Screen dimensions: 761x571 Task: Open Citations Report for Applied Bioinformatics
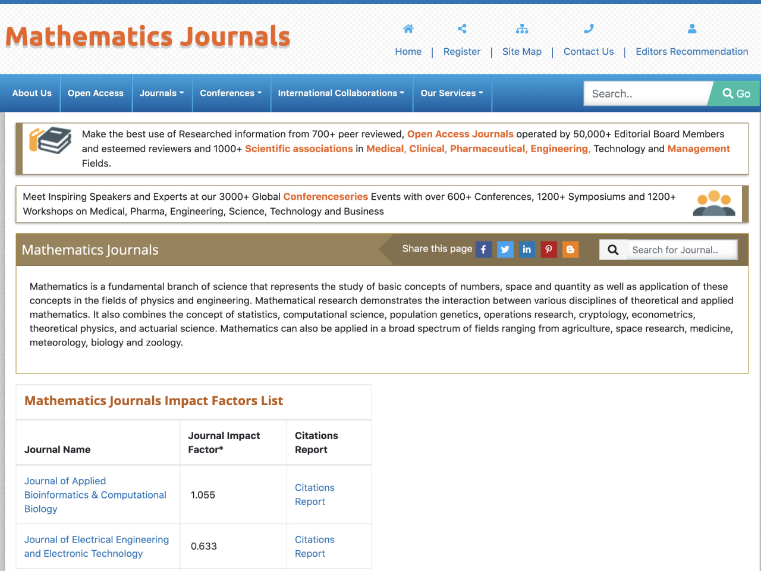click(315, 495)
